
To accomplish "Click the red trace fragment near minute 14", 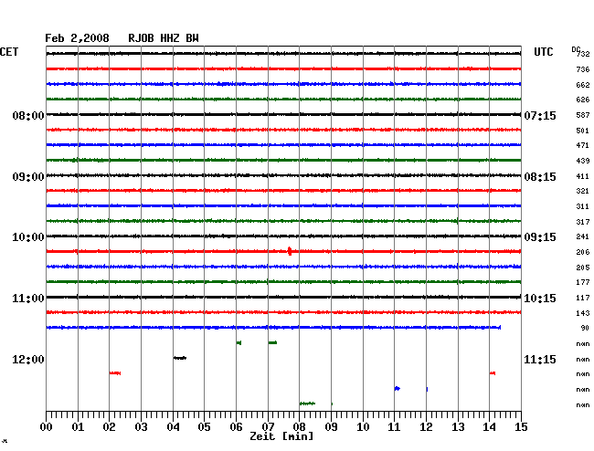I will tap(492, 373).
